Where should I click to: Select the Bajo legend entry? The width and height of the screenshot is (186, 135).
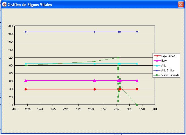[160, 61]
